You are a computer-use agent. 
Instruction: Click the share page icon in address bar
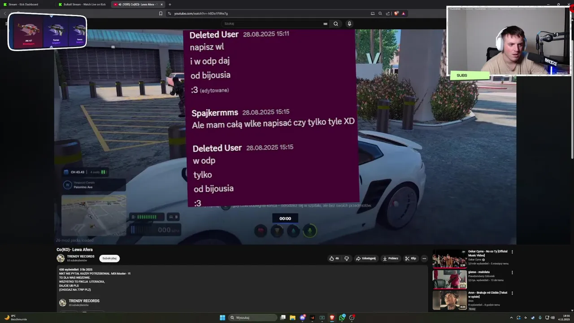coord(388,13)
